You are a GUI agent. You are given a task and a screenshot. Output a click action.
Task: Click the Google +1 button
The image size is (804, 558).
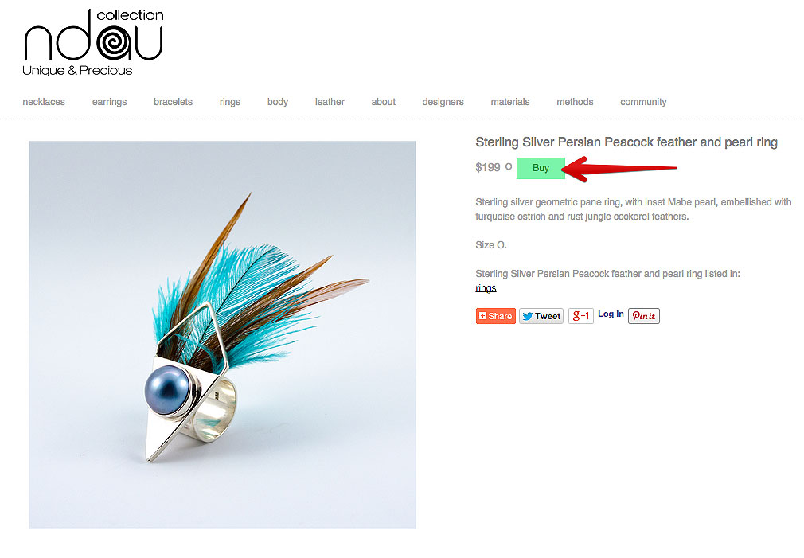click(x=580, y=316)
